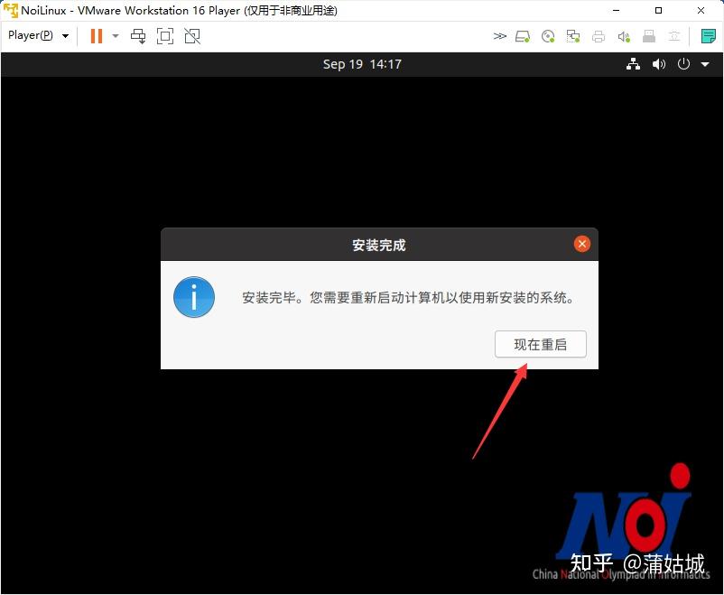Screen dimensions: 724x595
Task: Click the sound card device icon
Action: point(623,36)
